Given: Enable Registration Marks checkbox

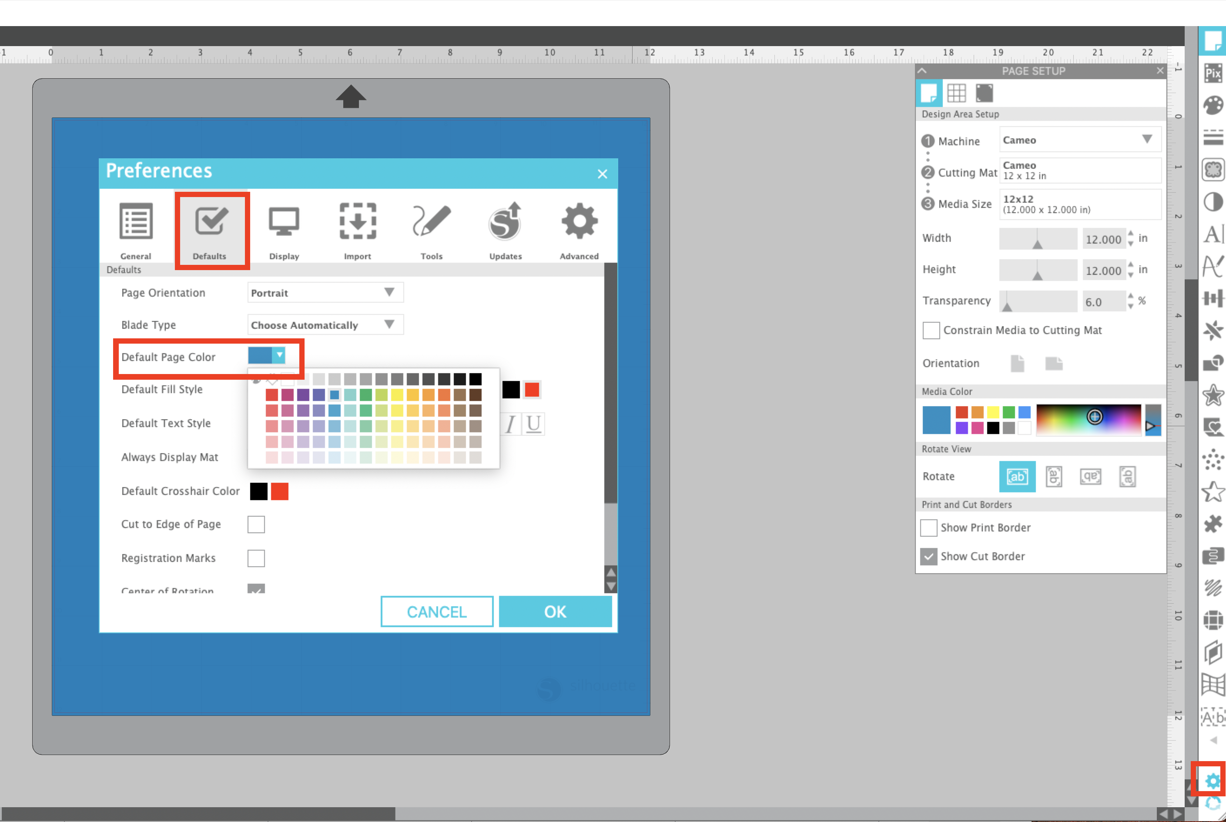Looking at the screenshot, I should (x=255, y=558).
